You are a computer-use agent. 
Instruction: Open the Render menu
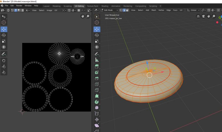tap(19, 6)
